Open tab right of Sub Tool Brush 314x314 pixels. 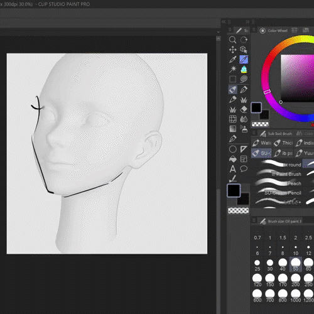click(x=305, y=134)
